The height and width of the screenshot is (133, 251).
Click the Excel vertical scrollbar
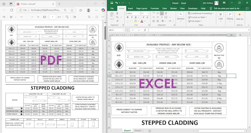tap(249, 82)
